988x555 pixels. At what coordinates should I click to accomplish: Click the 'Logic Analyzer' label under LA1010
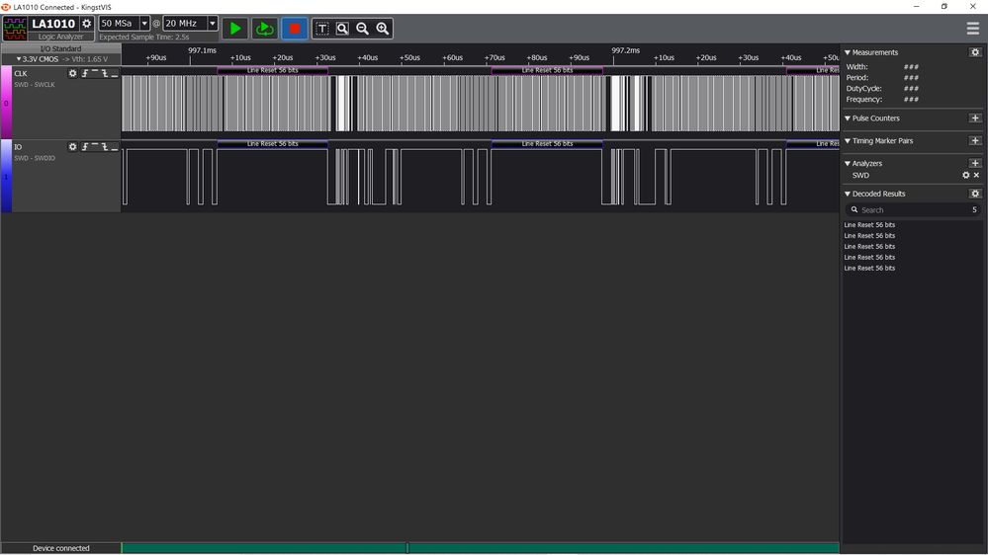[60, 37]
